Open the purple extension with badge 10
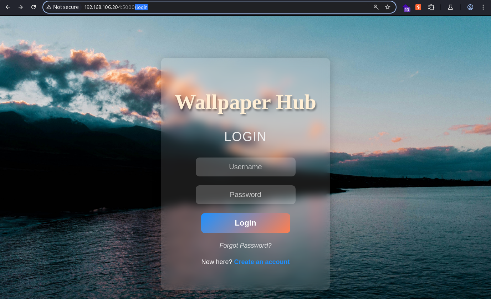The height and width of the screenshot is (299, 491). pyautogui.click(x=406, y=7)
